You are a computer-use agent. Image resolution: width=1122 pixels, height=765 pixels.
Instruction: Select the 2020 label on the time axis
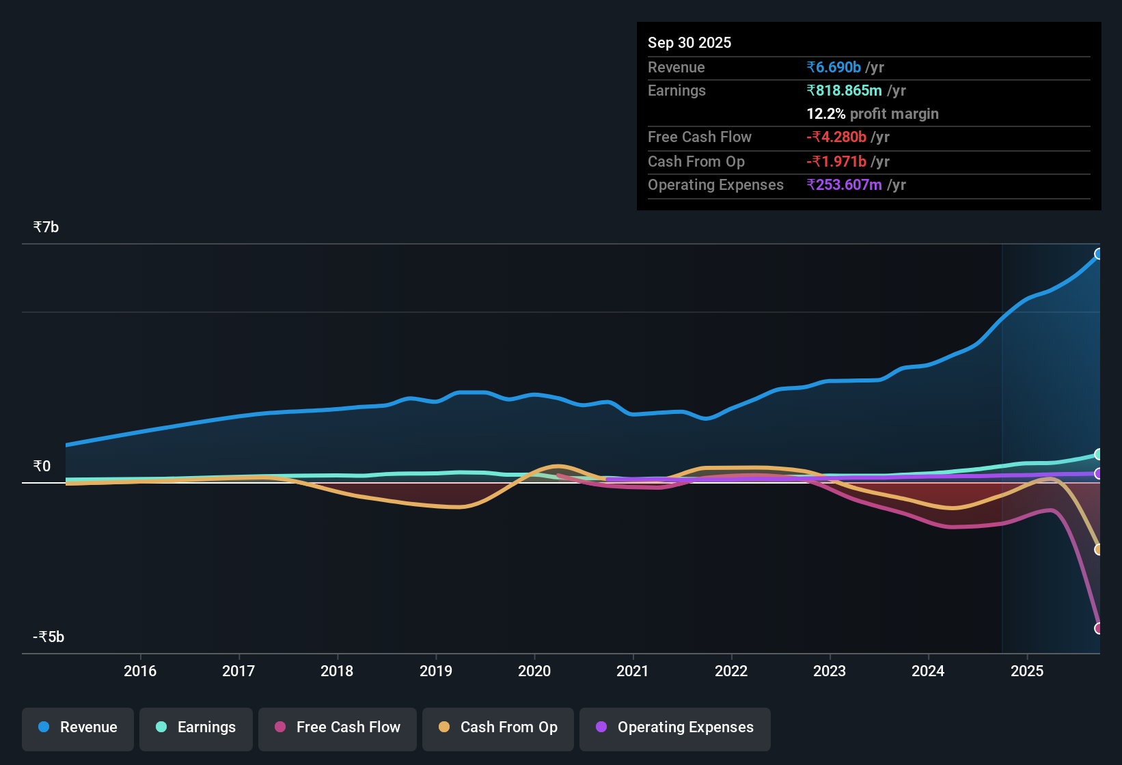(535, 671)
